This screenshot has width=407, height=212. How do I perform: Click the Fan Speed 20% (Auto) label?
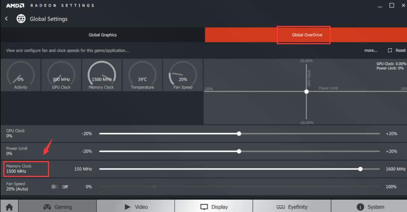click(x=17, y=186)
